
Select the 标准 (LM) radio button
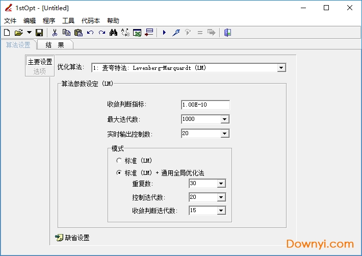[119, 160]
